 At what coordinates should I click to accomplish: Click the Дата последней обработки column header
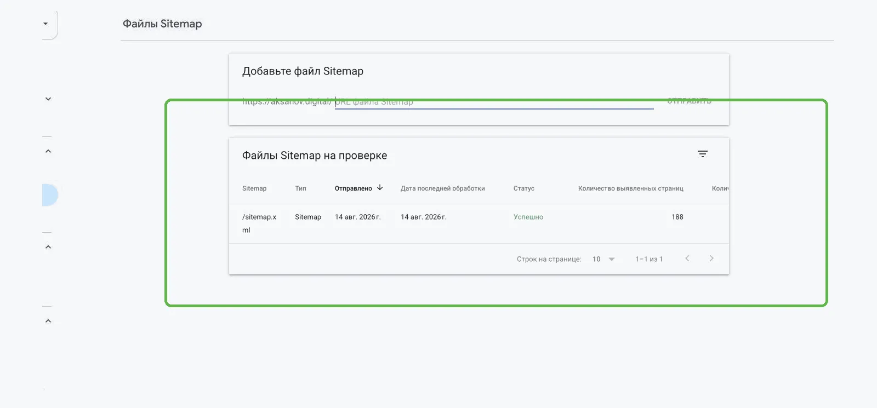point(442,188)
